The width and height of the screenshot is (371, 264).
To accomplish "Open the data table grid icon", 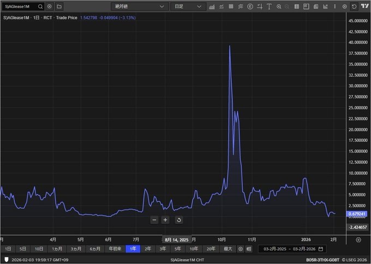I will click(x=296, y=7).
